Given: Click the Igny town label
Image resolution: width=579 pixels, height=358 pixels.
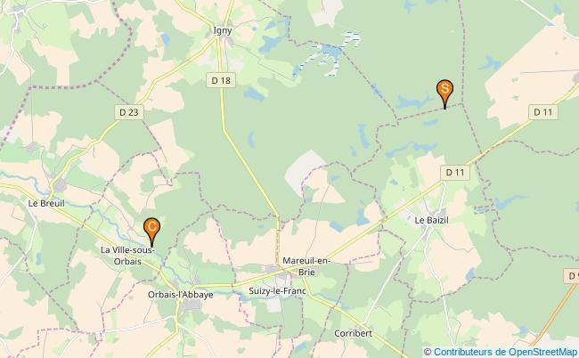Looking at the screenshot, I should click(223, 30).
